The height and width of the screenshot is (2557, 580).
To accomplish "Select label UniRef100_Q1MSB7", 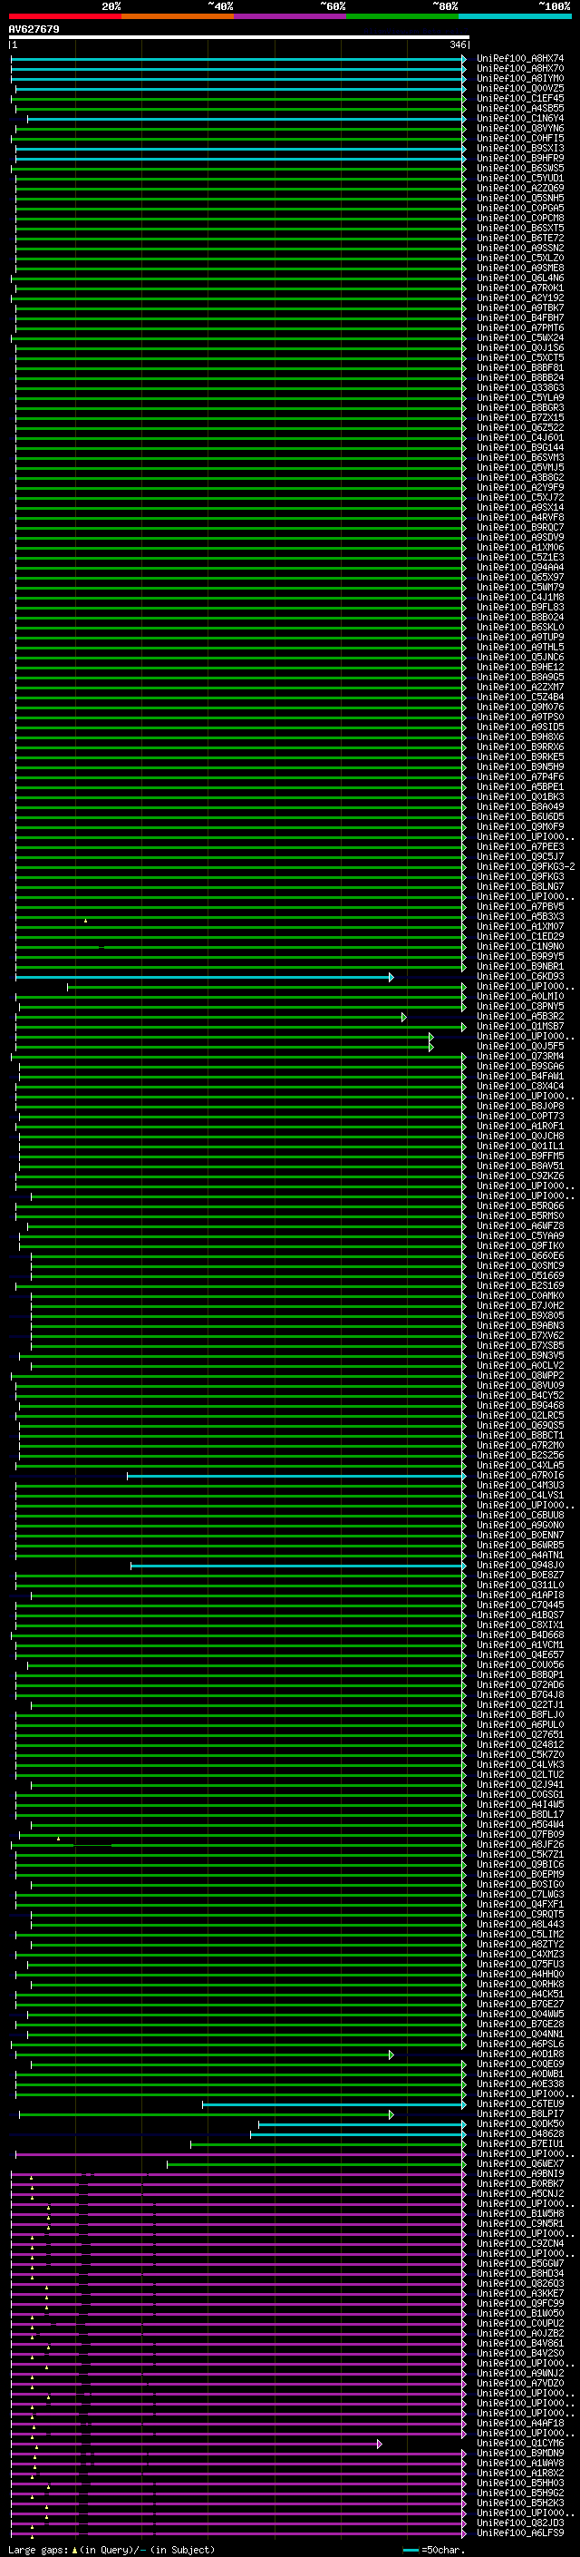I will pyautogui.click(x=520, y=1027).
